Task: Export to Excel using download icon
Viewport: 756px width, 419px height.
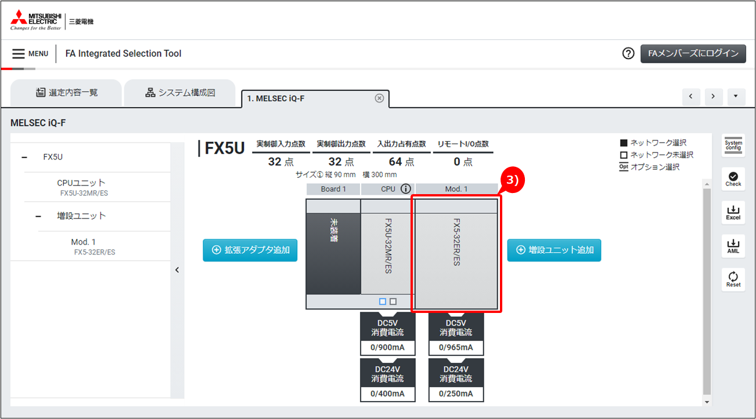Action: tap(733, 213)
